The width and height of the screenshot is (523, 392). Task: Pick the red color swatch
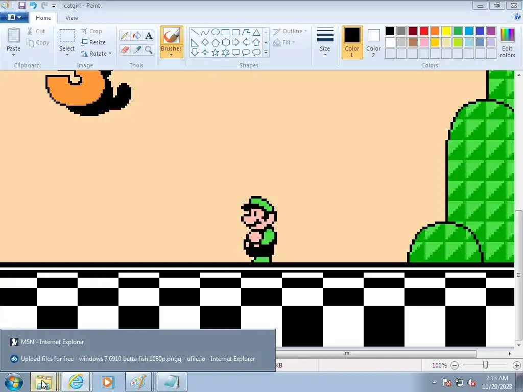coord(424,31)
